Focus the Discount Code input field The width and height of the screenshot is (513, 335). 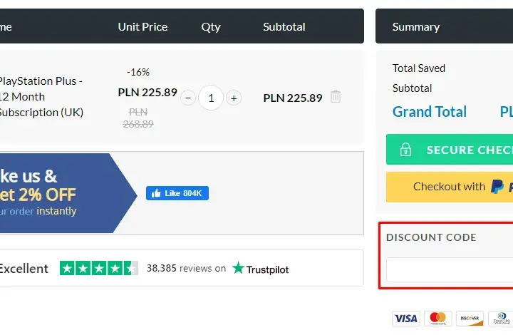[x=450, y=269]
